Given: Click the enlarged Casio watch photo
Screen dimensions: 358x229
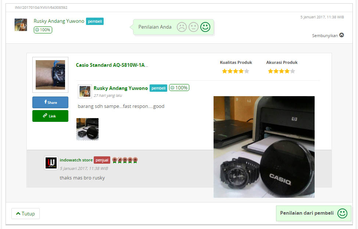Looking at the screenshot, I should click(x=264, y=147).
